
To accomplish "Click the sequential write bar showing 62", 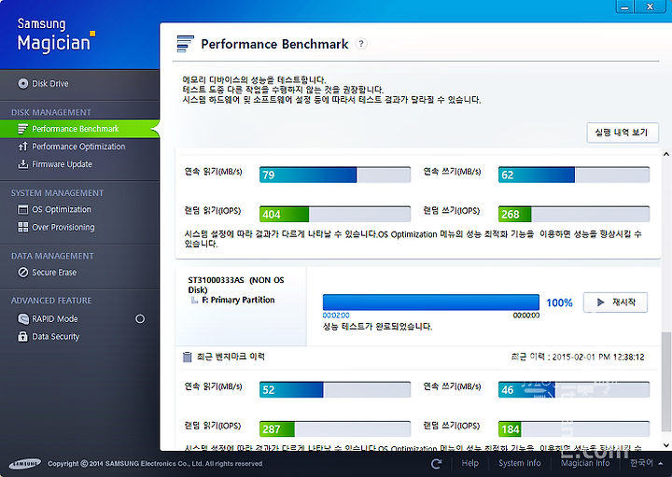I will pyautogui.click(x=574, y=175).
